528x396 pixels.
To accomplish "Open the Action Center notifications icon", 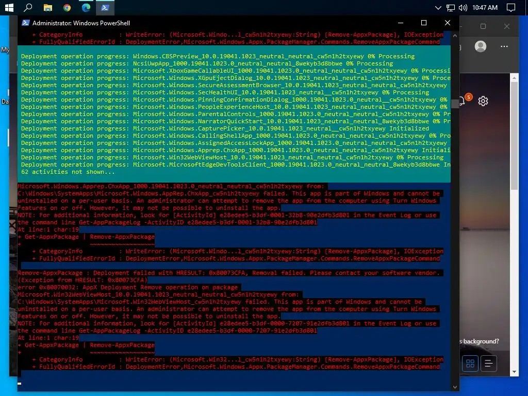I will (x=511, y=7).
